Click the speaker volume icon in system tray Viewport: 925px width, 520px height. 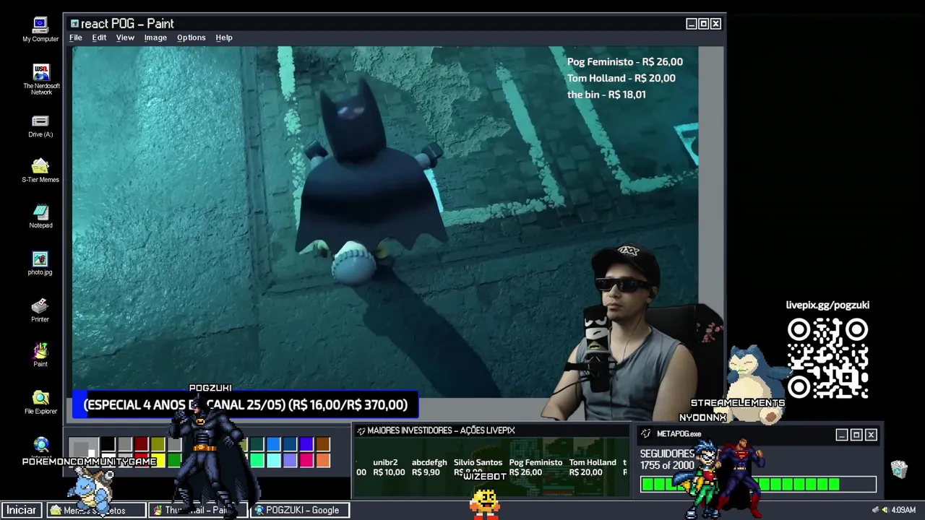(x=885, y=510)
